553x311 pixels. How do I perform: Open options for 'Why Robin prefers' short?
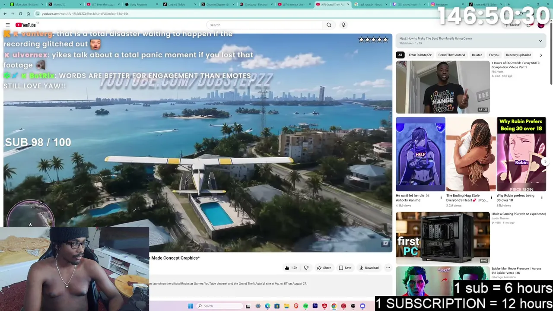[542, 197]
